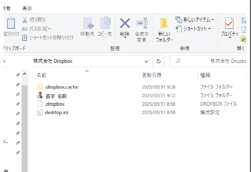Choose パスのコピー command

click(36, 29)
